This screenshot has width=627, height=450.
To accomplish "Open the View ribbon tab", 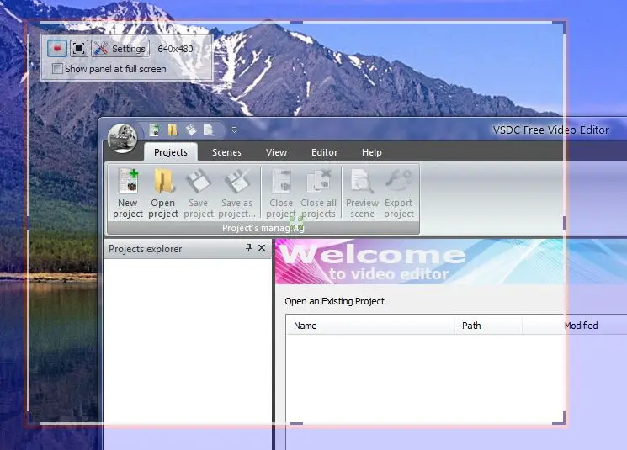I will click(276, 152).
